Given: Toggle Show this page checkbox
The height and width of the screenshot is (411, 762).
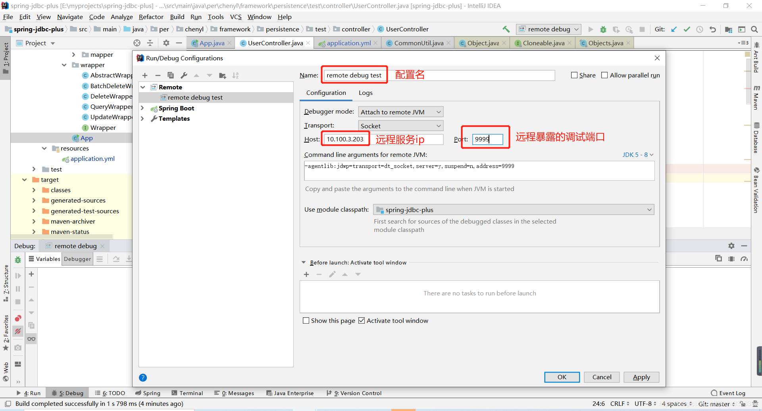Looking at the screenshot, I should pos(306,320).
